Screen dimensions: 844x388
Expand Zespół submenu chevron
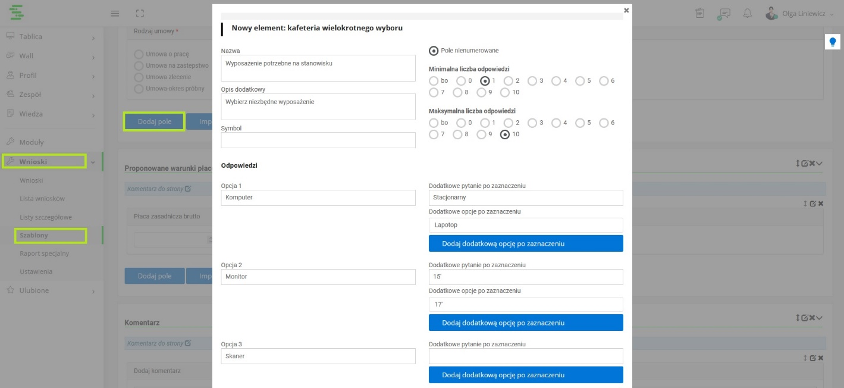click(x=93, y=96)
